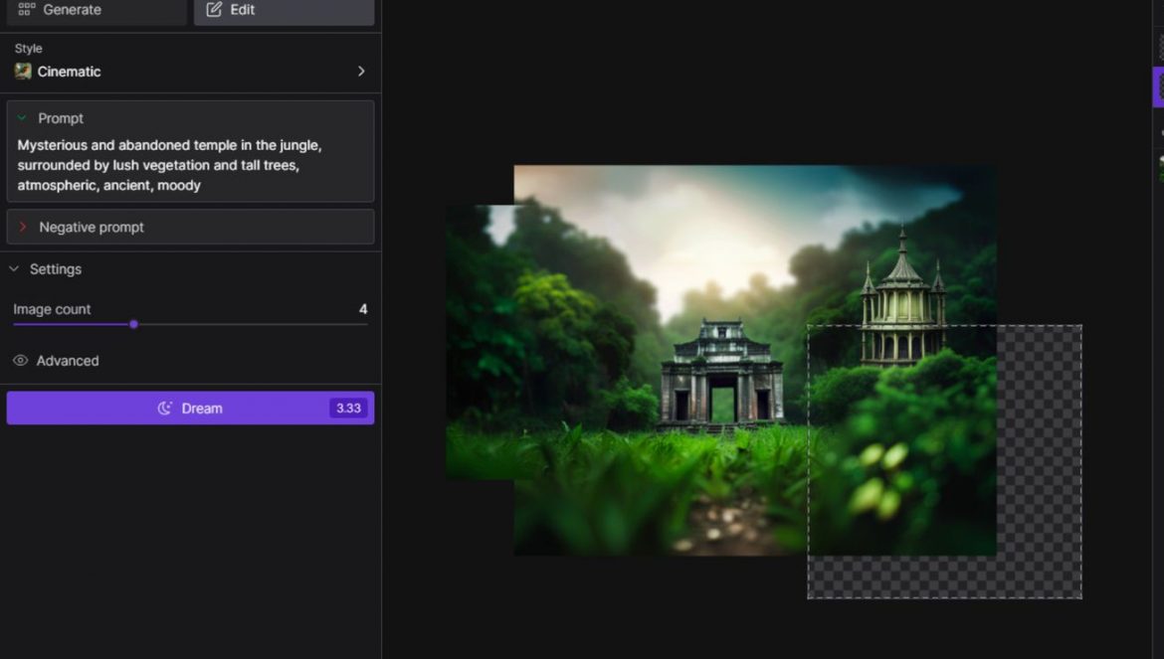Click the 'Image count' label
The height and width of the screenshot is (659, 1164).
coord(52,309)
